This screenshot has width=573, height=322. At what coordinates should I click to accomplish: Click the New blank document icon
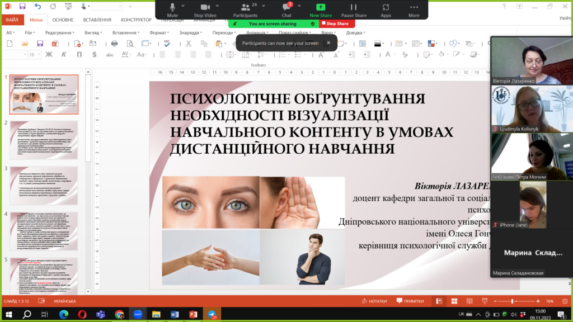click(10, 44)
